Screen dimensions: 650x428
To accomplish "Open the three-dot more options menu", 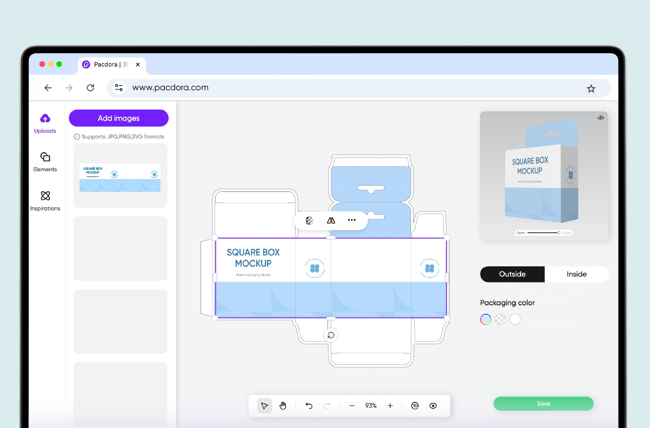I will [352, 220].
